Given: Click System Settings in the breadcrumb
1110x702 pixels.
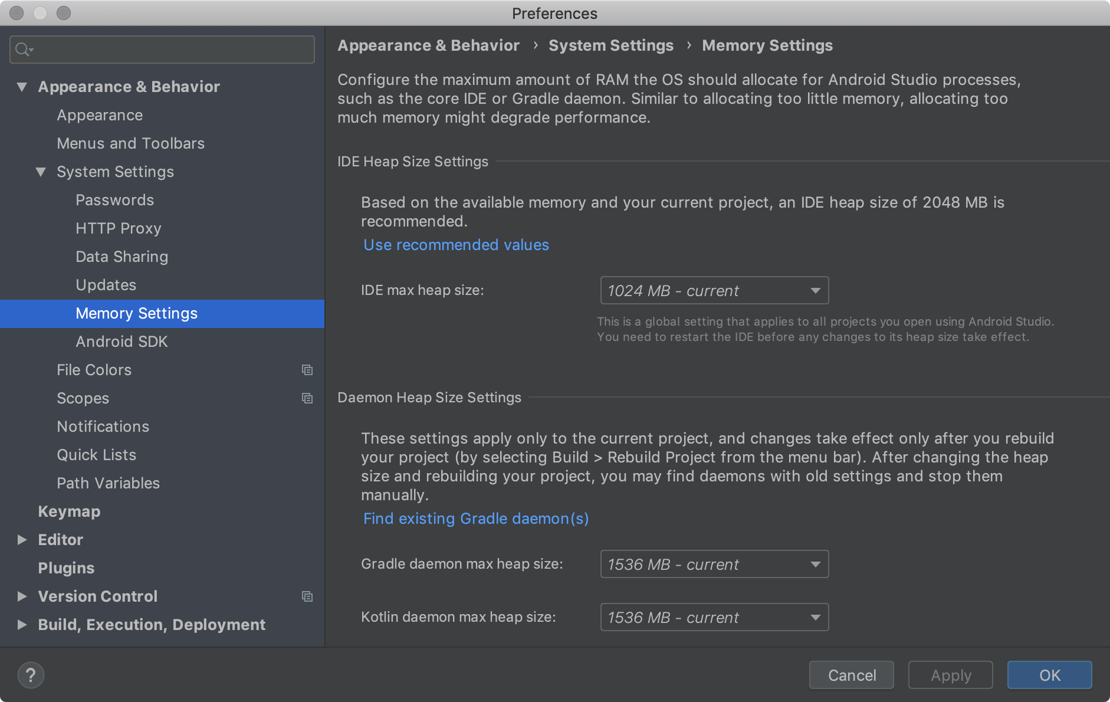Looking at the screenshot, I should tap(611, 45).
